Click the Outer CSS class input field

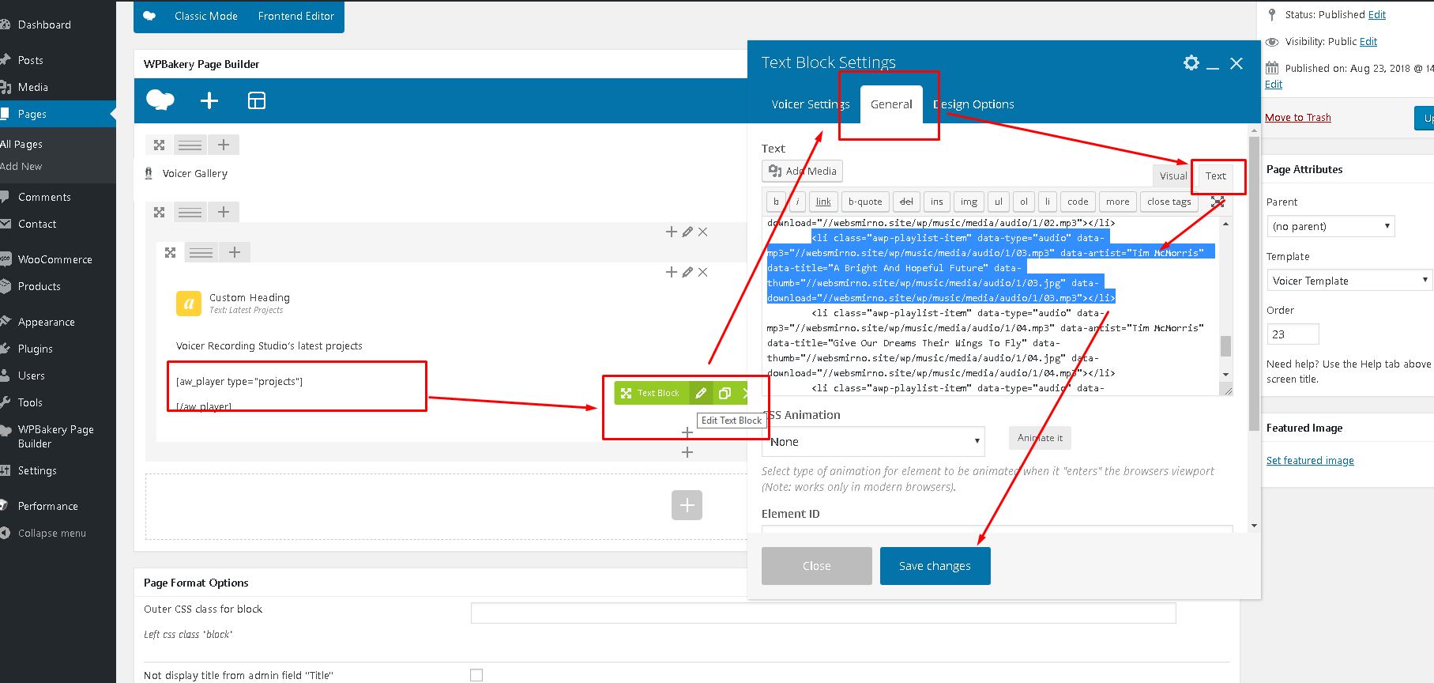point(823,613)
